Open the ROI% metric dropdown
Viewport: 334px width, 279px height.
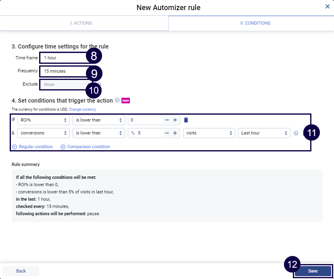44,120
